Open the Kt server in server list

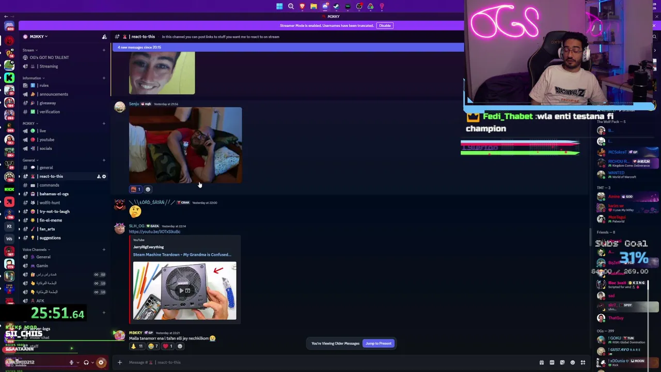tap(9, 226)
